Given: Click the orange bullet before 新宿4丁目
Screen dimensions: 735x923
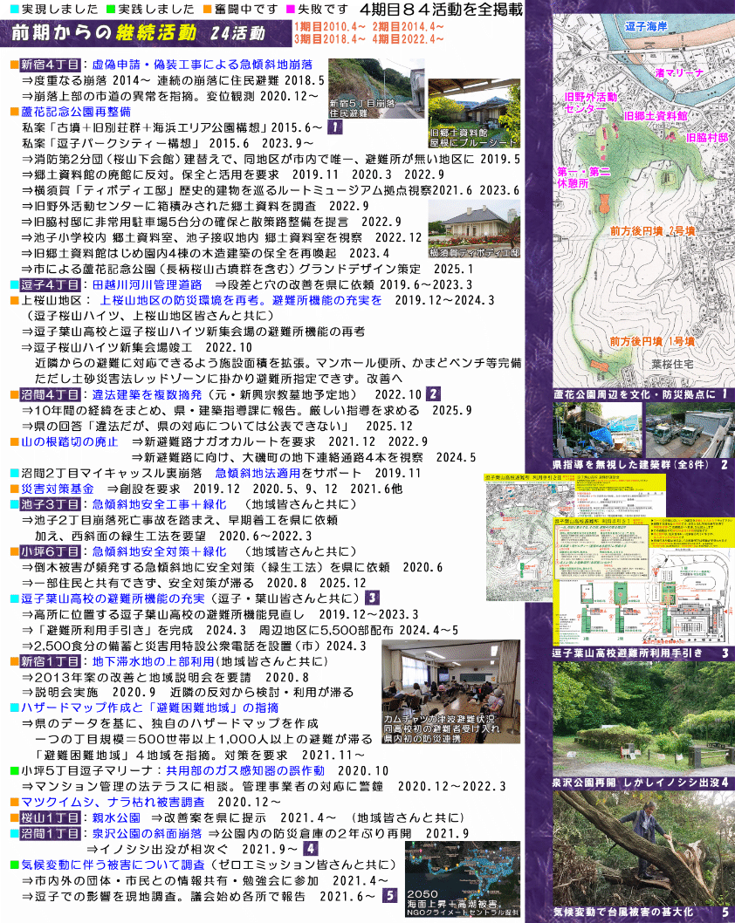Looking at the screenshot, I should pyautogui.click(x=14, y=65).
